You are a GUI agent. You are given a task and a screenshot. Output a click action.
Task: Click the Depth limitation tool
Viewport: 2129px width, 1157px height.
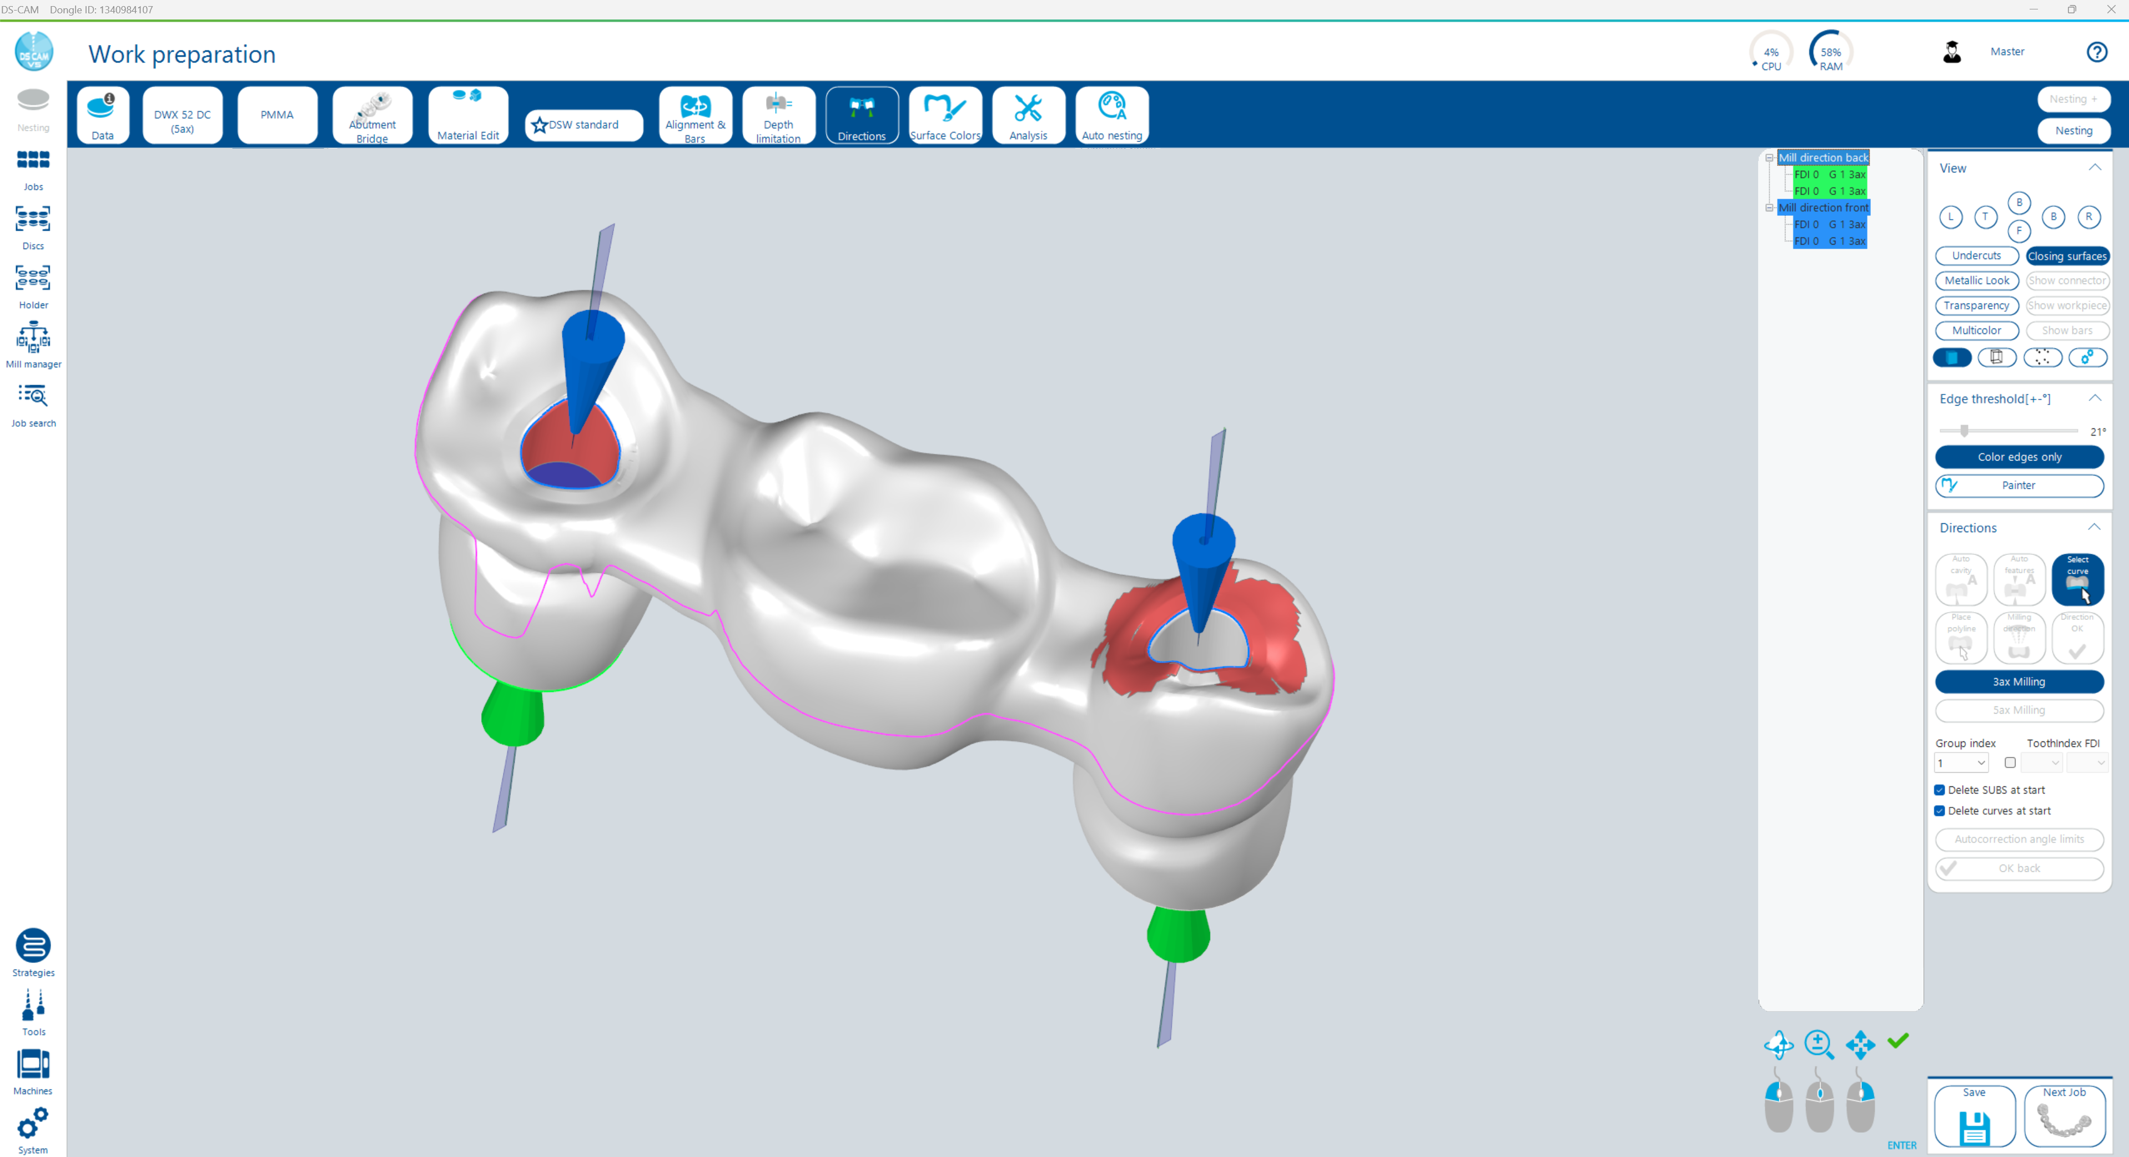pyautogui.click(x=778, y=115)
